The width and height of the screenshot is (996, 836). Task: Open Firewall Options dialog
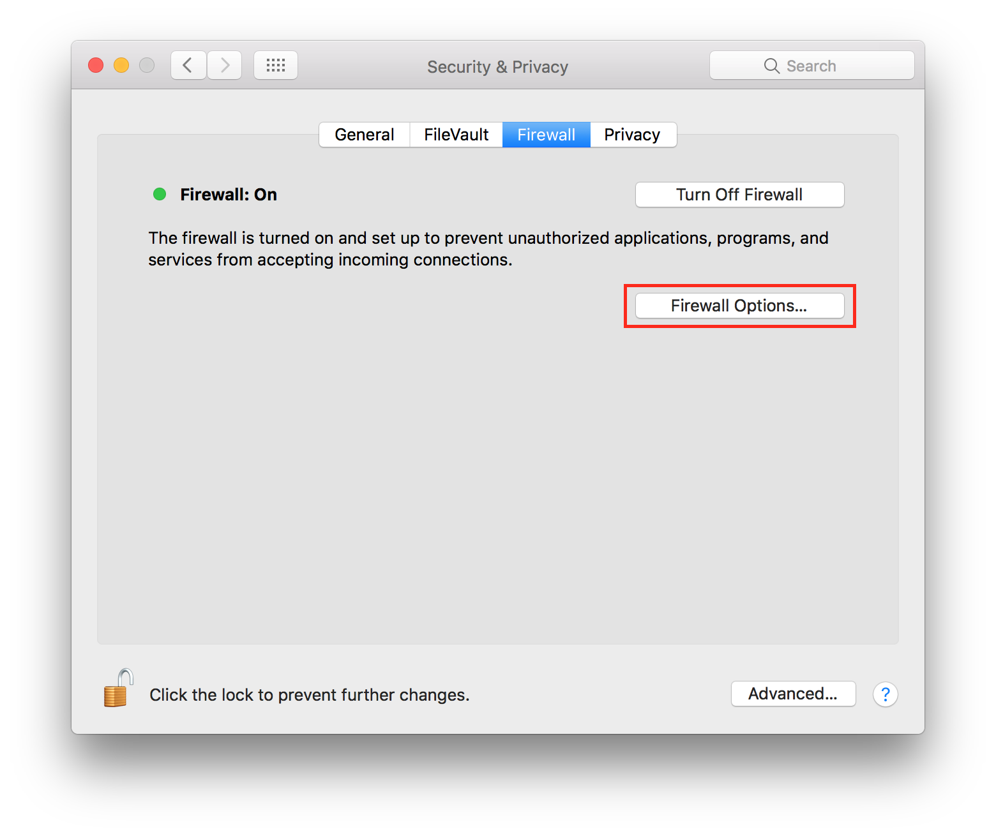click(x=739, y=306)
